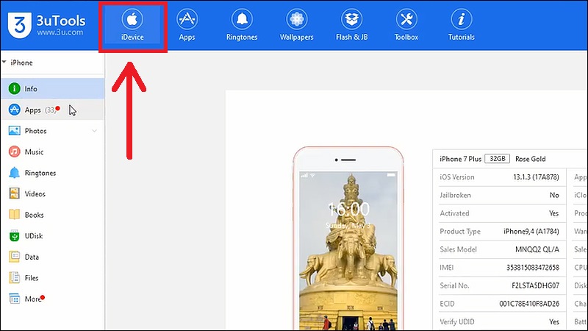
Task: Click the Books icon
Action: click(x=14, y=215)
